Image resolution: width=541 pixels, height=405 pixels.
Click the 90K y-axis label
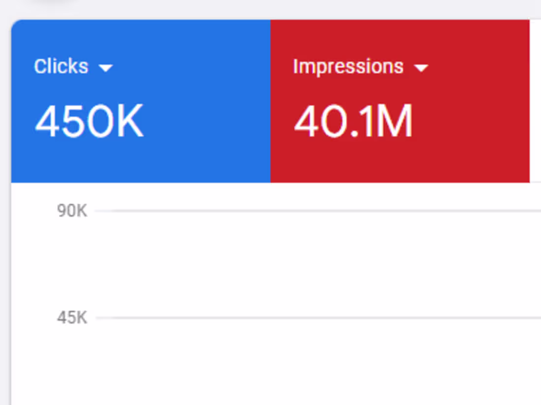(72, 211)
